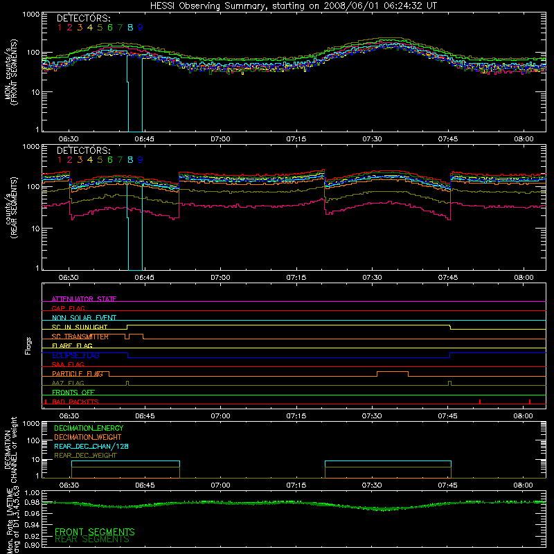Screen dimensions: 554x554
Task: Click the ECLIPSE_FLAG label
Action: (75, 355)
